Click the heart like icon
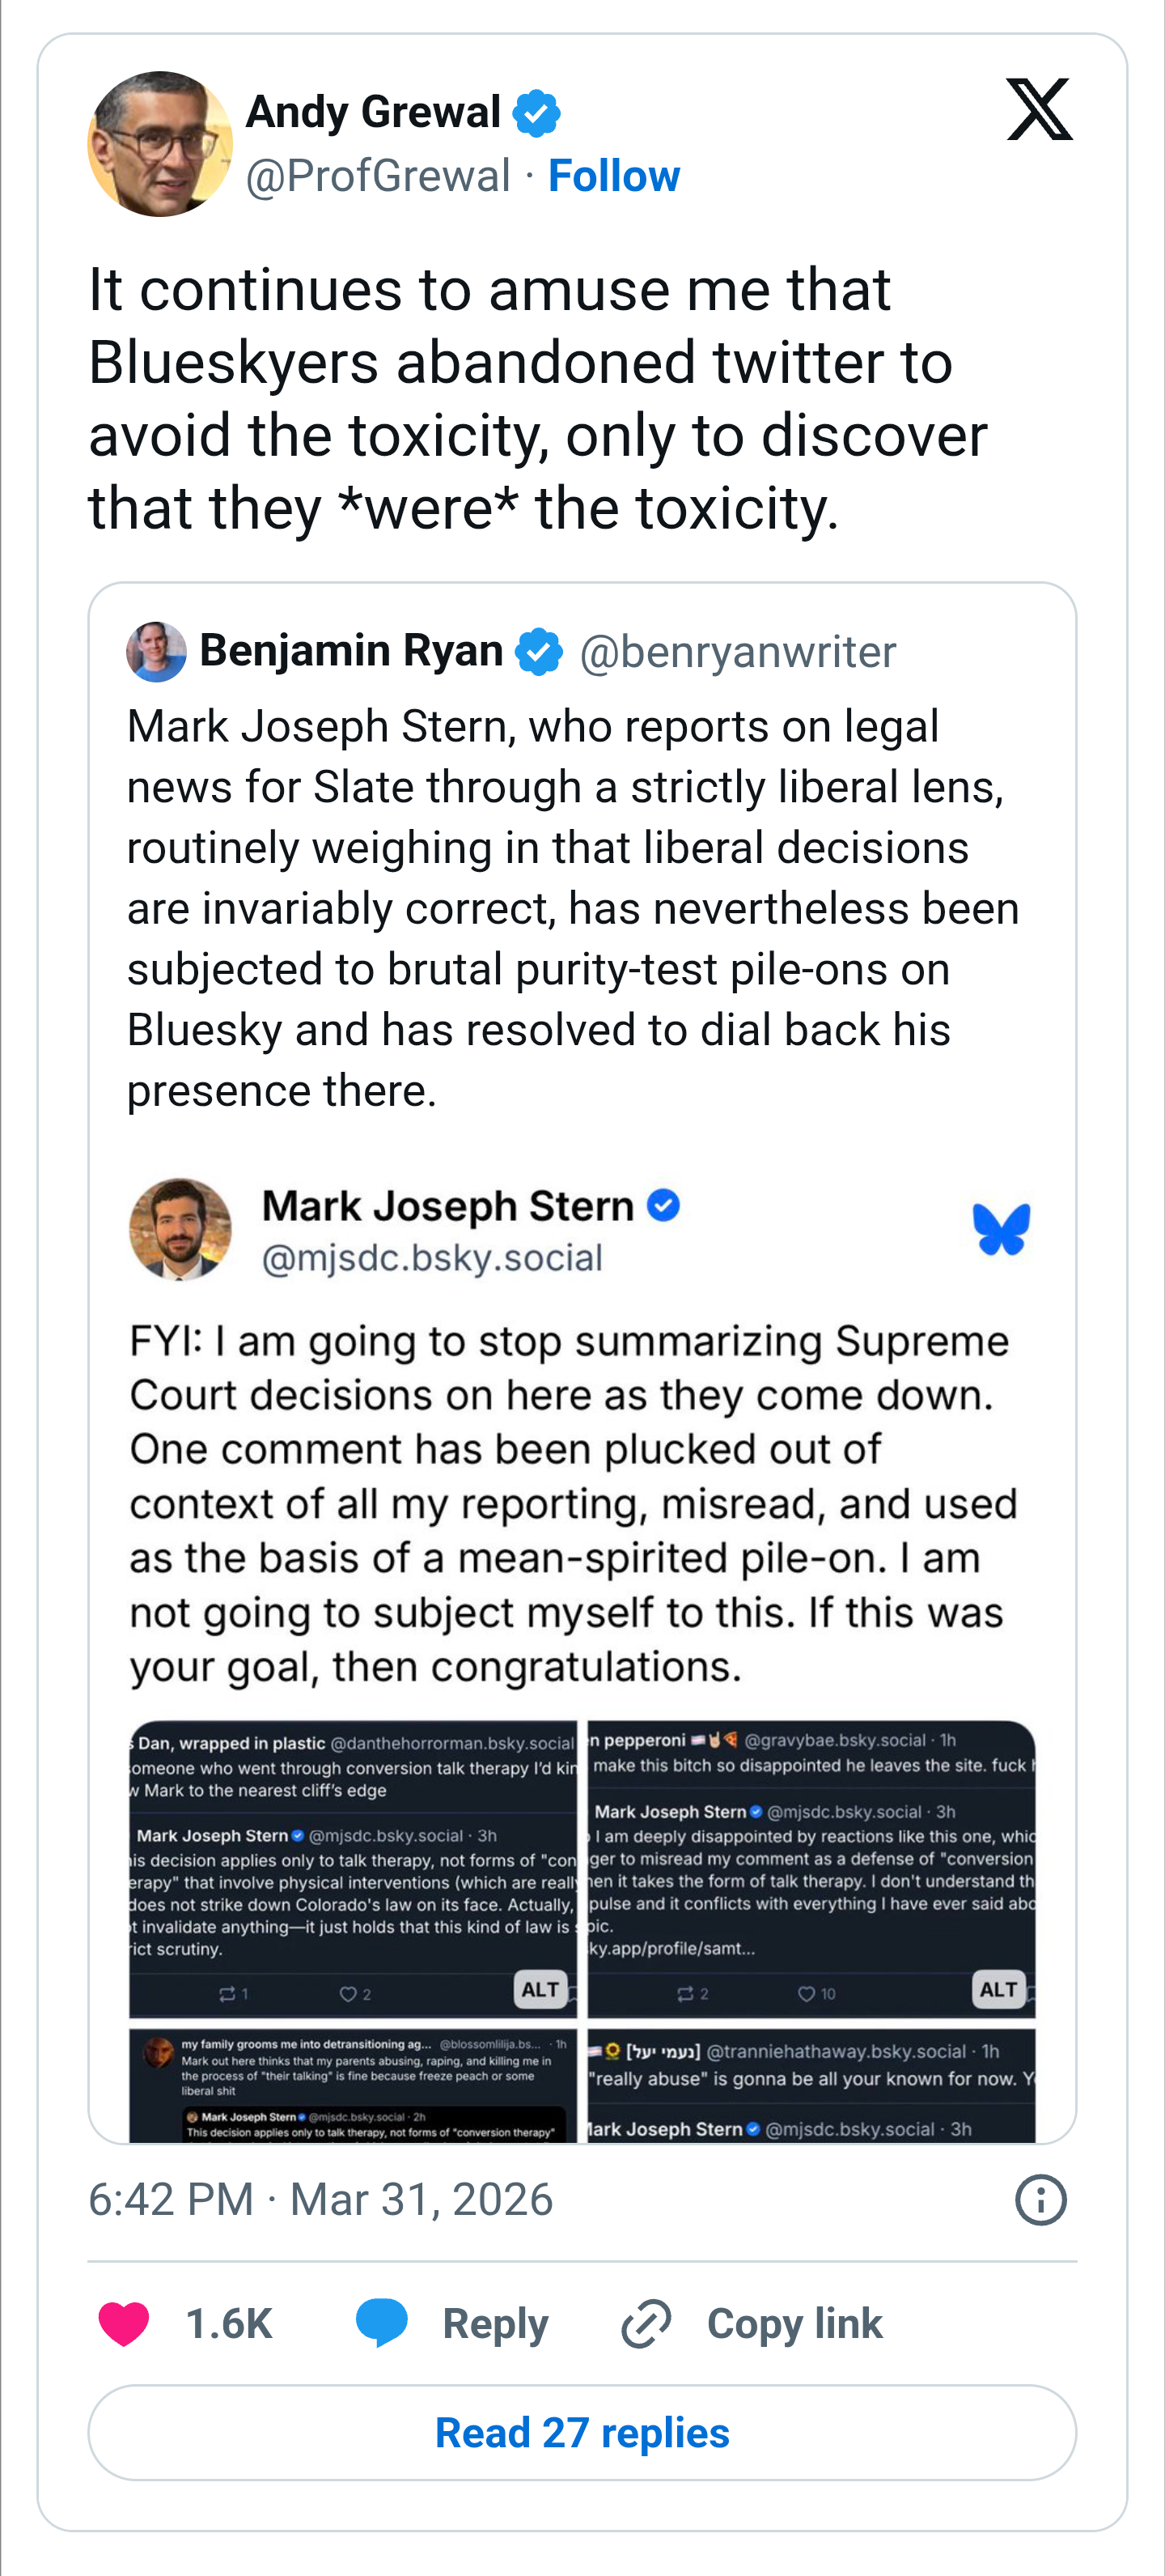 [124, 2323]
